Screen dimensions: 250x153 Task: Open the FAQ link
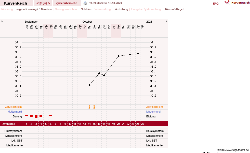point(216,4)
